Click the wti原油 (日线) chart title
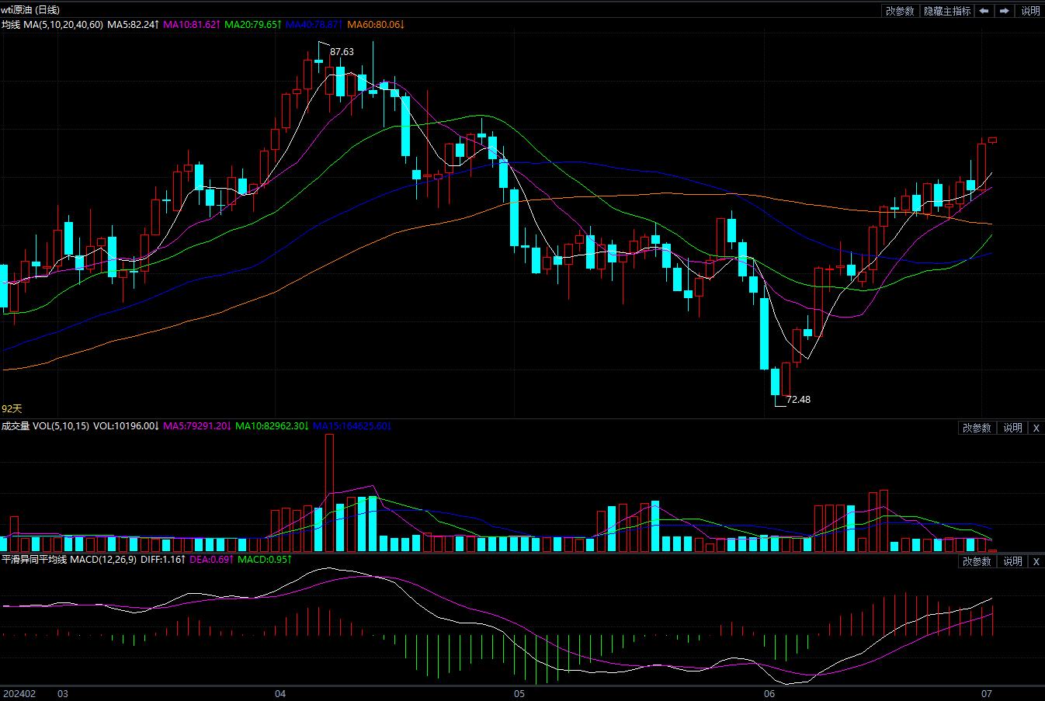Image resolution: width=1045 pixels, height=701 pixels. (31, 10)
